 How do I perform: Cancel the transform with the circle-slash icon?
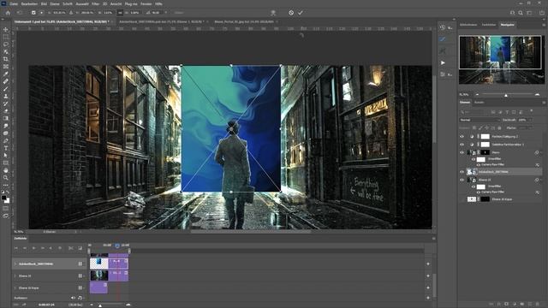coord(291,13)
